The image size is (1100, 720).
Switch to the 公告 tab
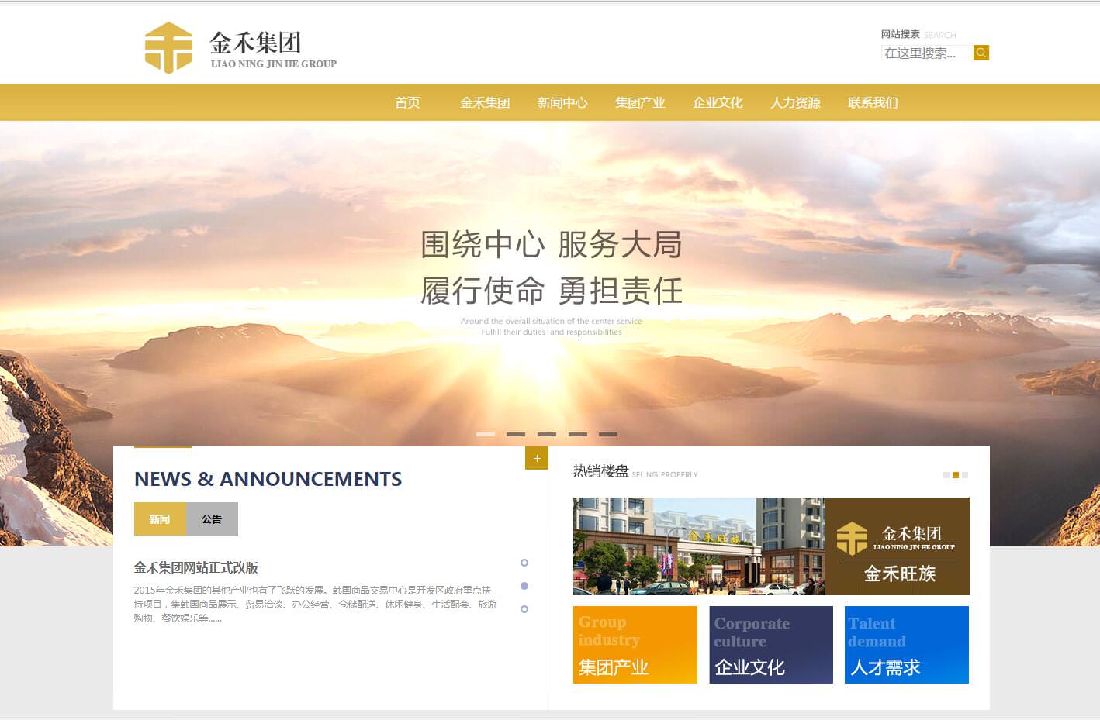tap(212, 519)
